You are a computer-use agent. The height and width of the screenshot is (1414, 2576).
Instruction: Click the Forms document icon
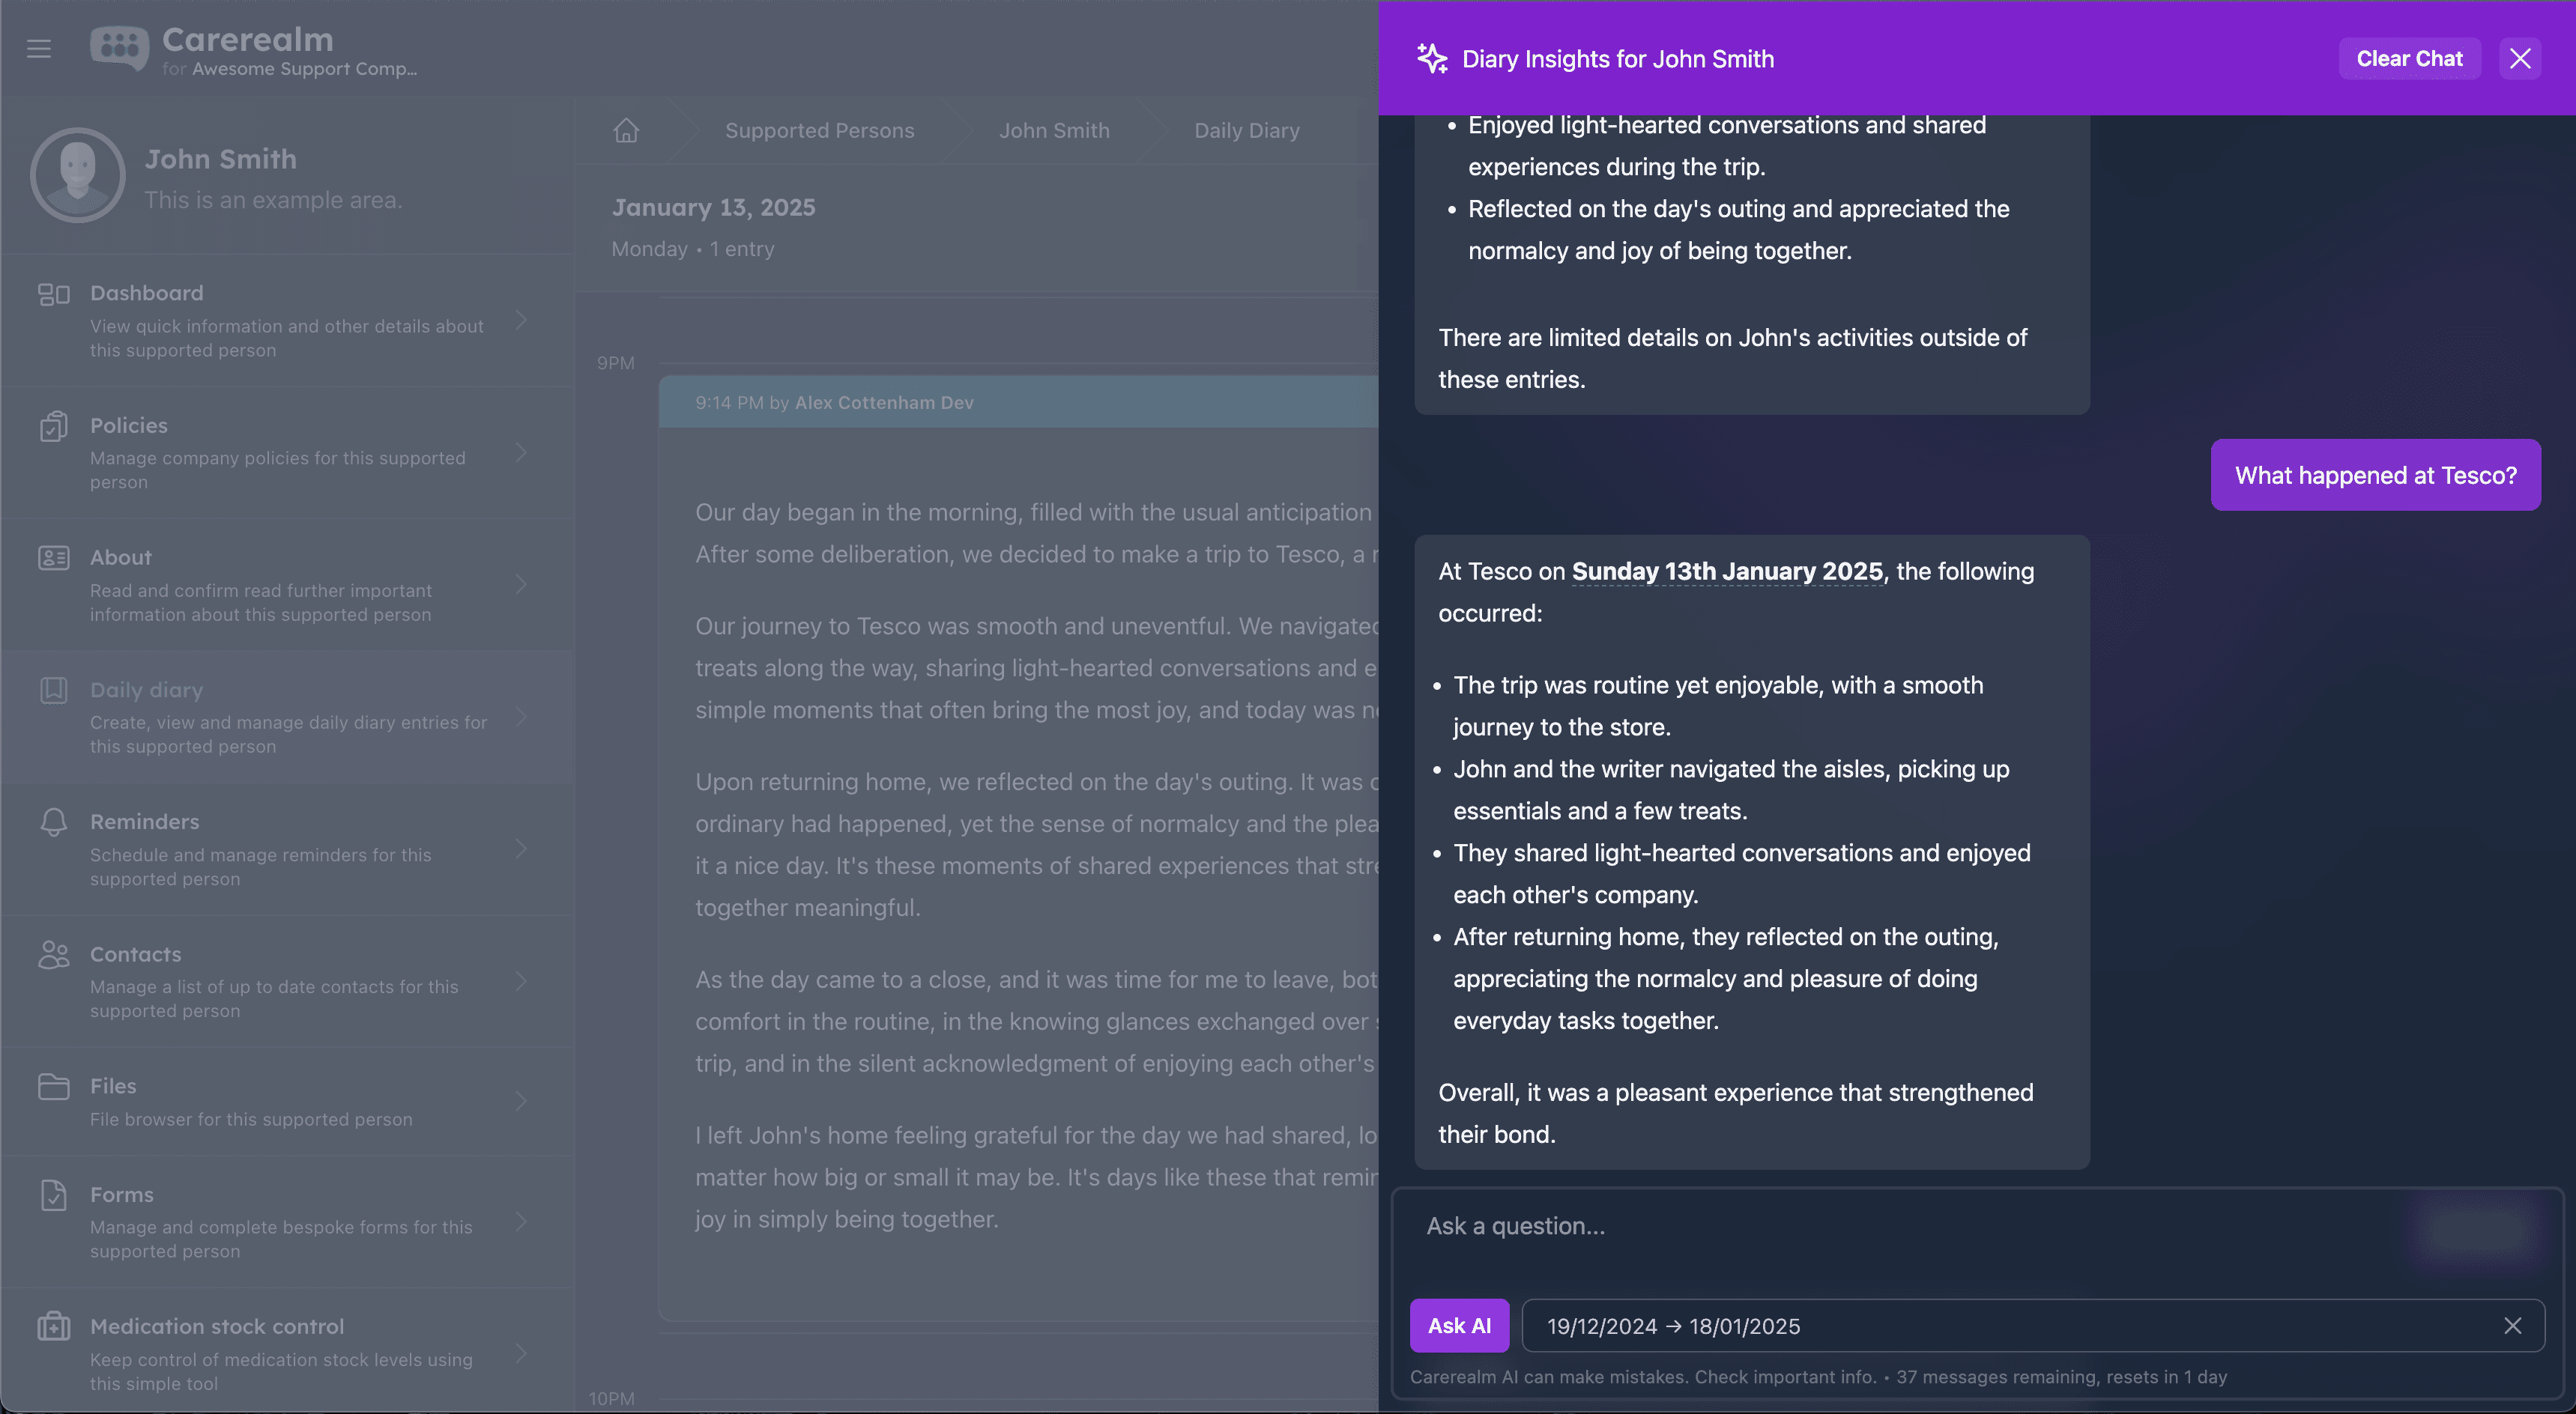tap(53, 1195)
